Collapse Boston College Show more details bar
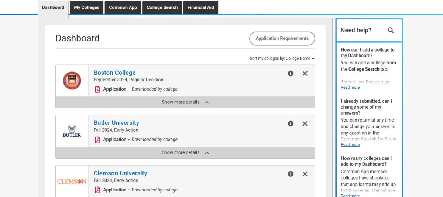 pyautogui.click(x=185, y=102)
